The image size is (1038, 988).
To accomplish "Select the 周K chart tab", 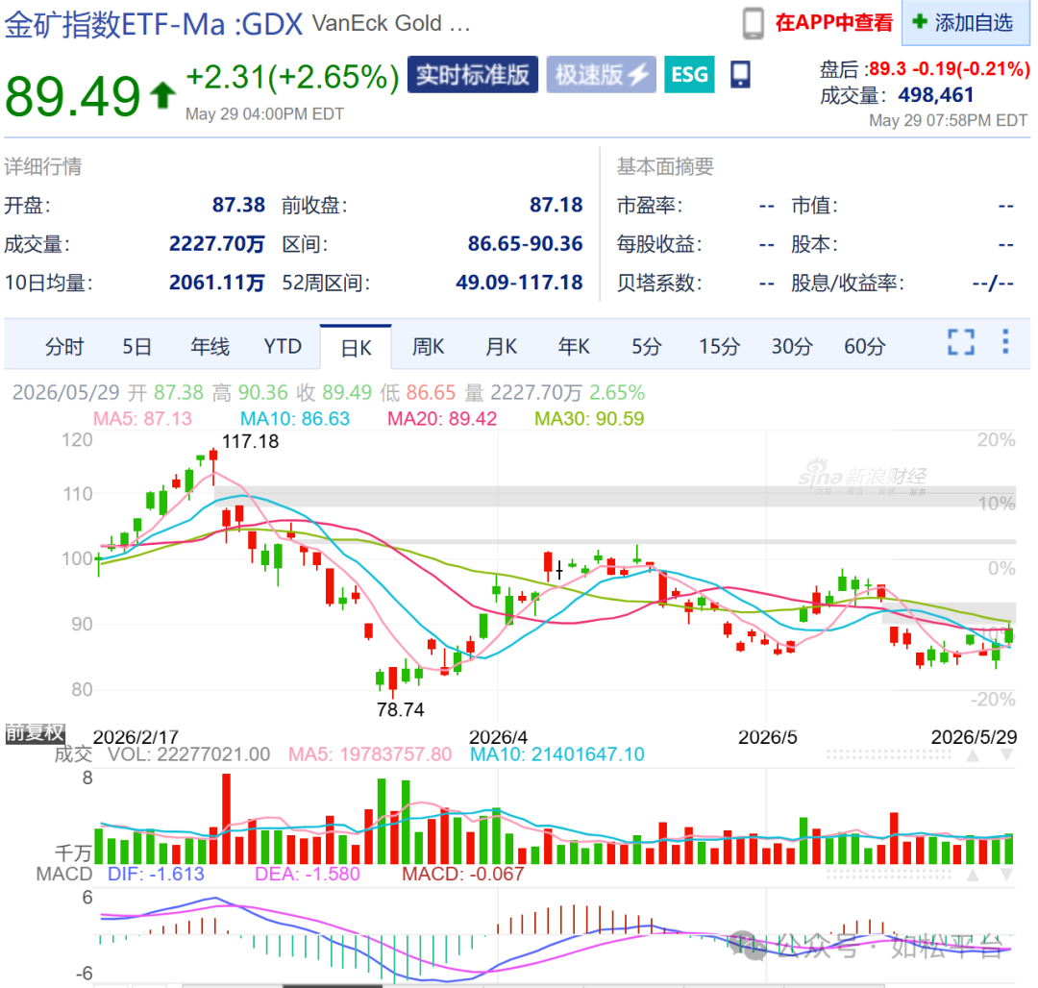I will (429, 346).
